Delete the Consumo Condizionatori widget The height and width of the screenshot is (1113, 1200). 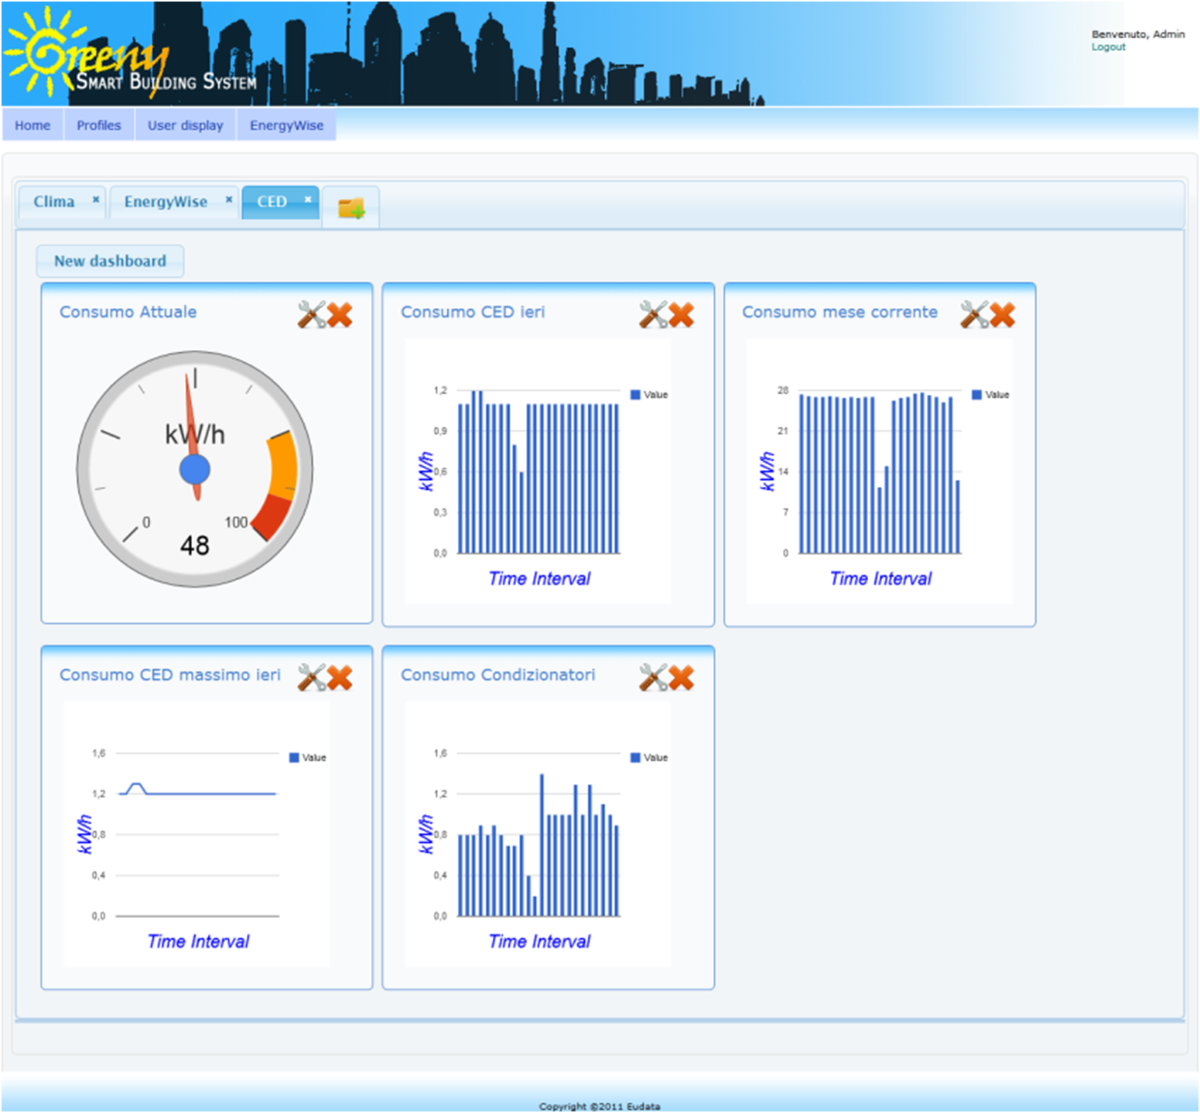(x=682, y=677)
